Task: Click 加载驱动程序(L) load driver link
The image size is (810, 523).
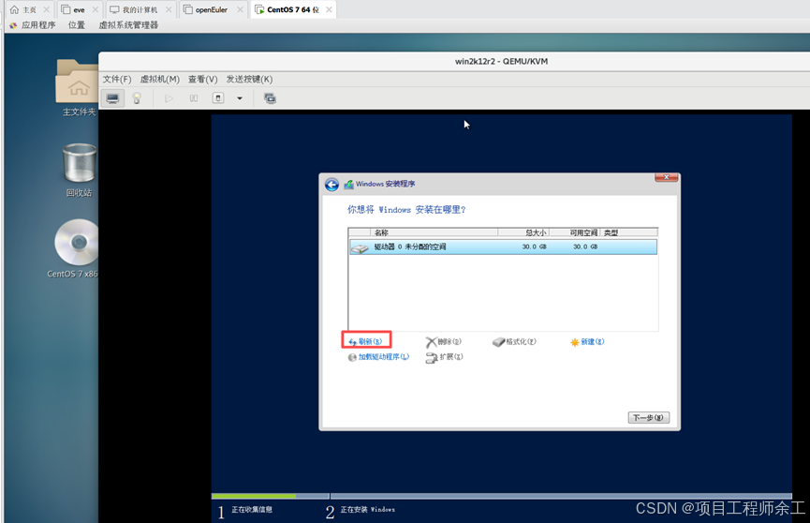Action: coord(378,357)
